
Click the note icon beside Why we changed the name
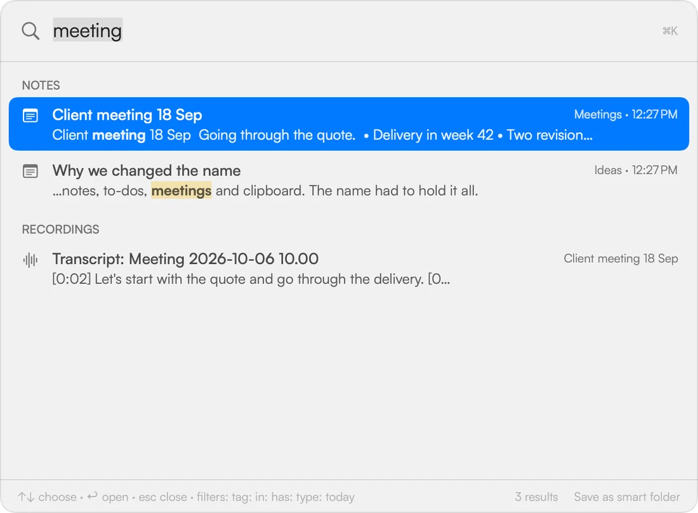pyautogui.click(x=30, y=171)
